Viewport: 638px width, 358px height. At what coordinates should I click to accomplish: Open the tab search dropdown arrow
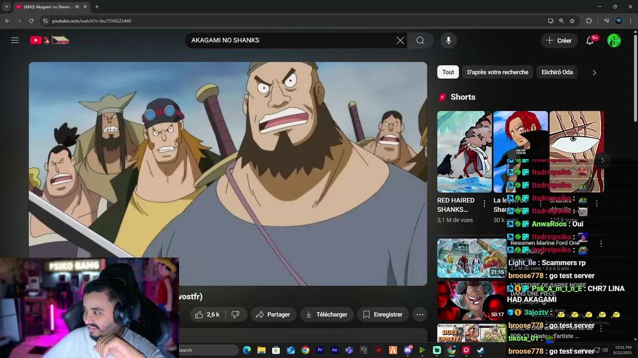(6, 7)
